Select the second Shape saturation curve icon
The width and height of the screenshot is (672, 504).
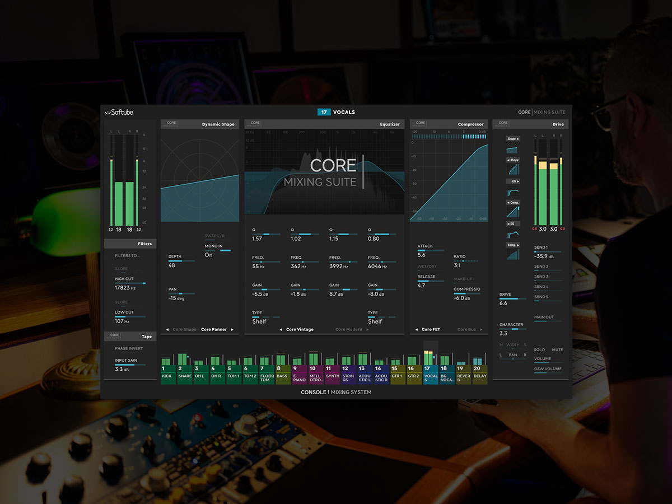point(512,168)
